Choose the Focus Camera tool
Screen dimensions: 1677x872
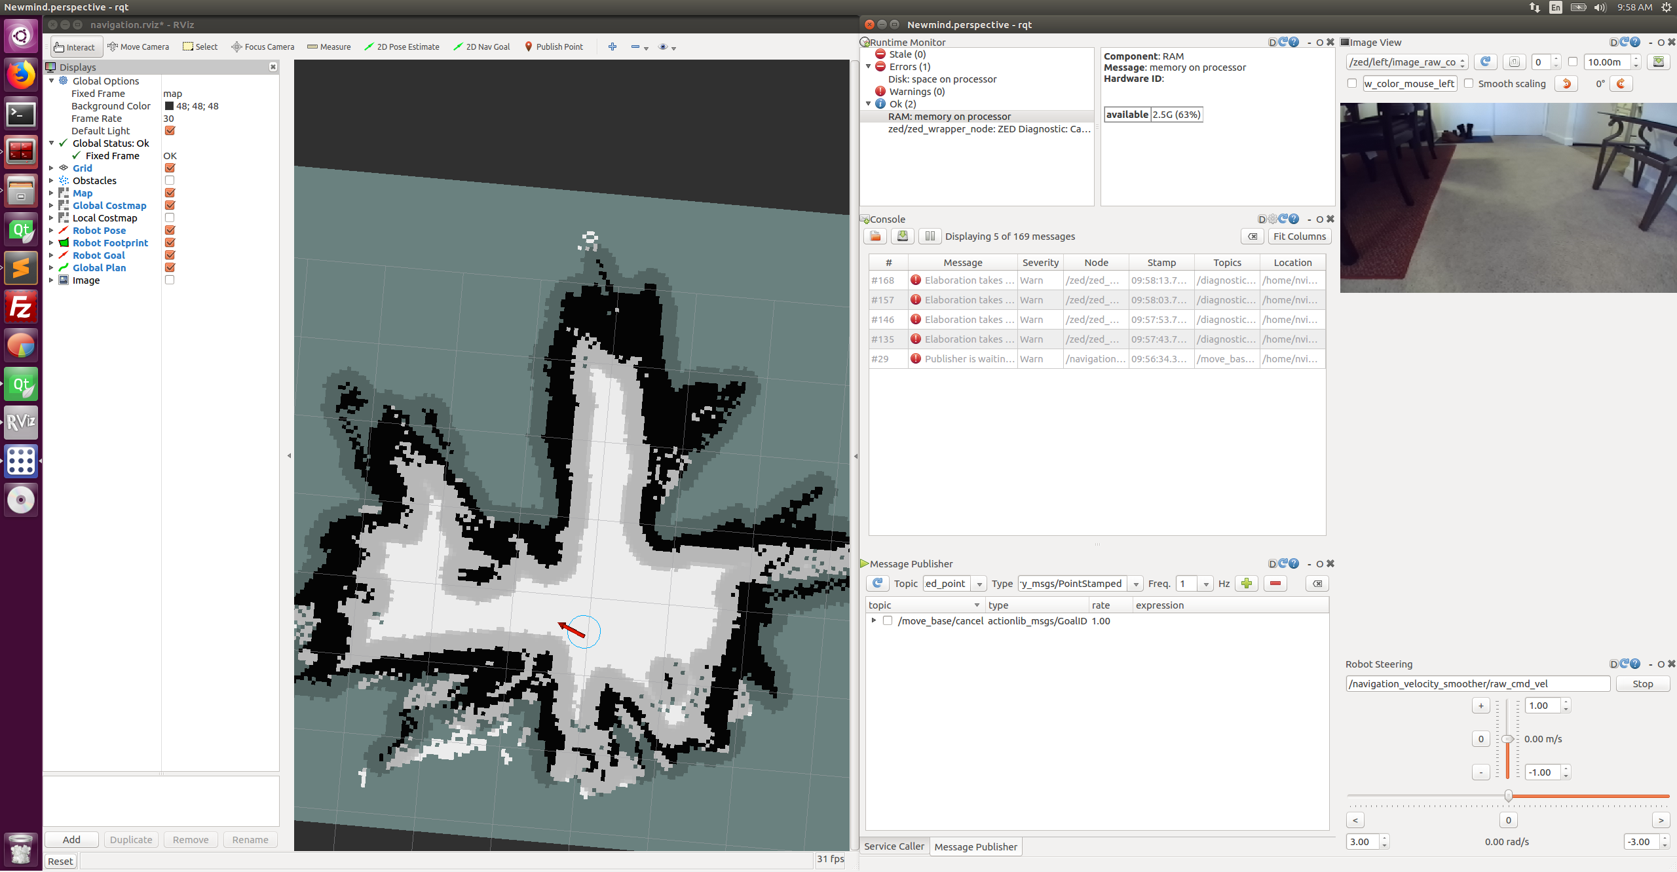[263, 47]
